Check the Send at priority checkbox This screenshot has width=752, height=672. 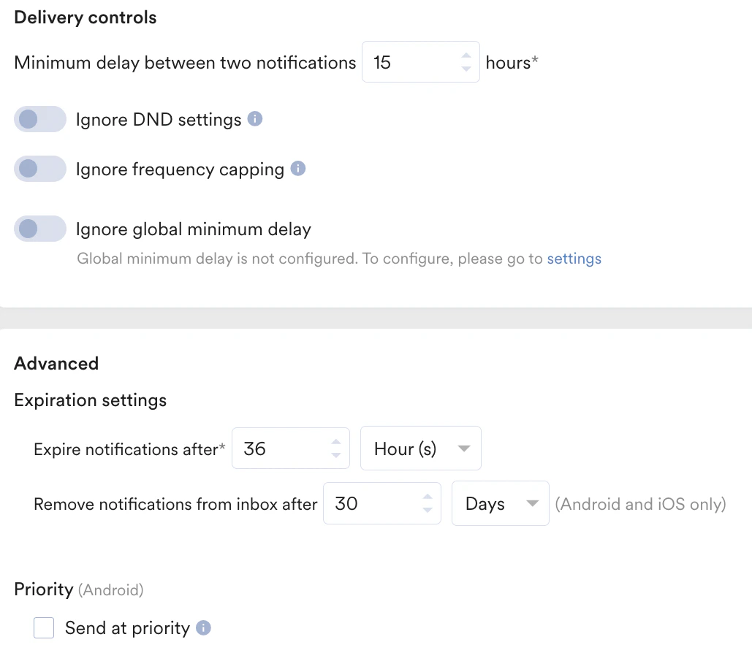coord(44,627)
